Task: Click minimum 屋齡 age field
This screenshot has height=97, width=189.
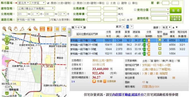Action: 166,3
